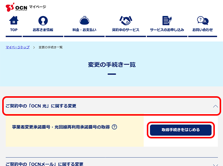Viewport: 223px width, 166px height.
Task: Select the お客さま情報 menu label
Action: [43, 30]
